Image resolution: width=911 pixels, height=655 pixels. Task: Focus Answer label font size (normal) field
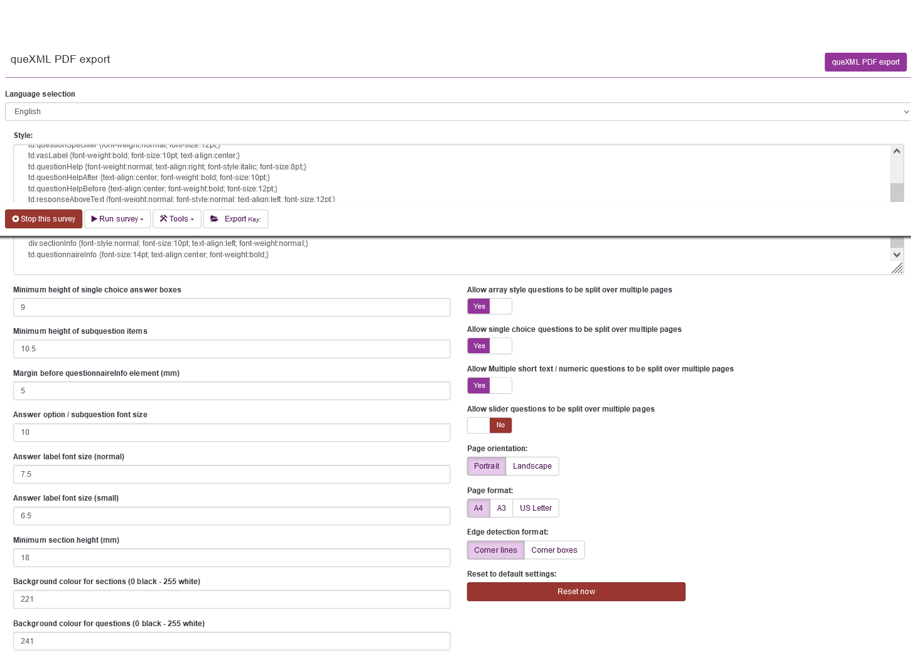click(232, 474)
